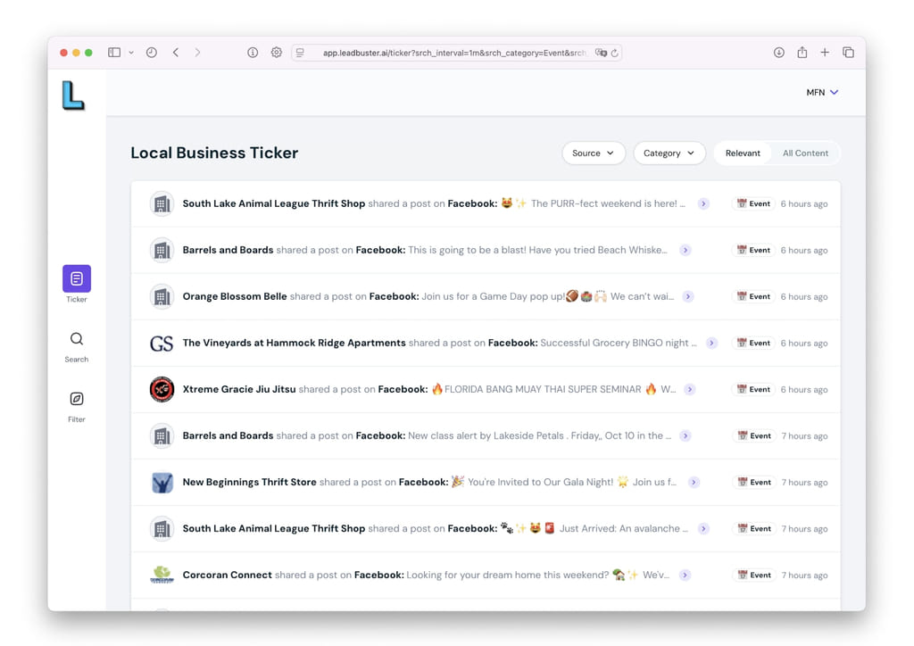Click Xtreme Gracie Jiu Jitsu avatar

pos(162,390)
